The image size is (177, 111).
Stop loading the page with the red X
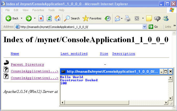(x=41, y=18)
